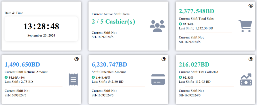The height and width of the screenshot is (105, 257).
Task: Hide the Shift Returns Amount value
Action: (77, 59)
